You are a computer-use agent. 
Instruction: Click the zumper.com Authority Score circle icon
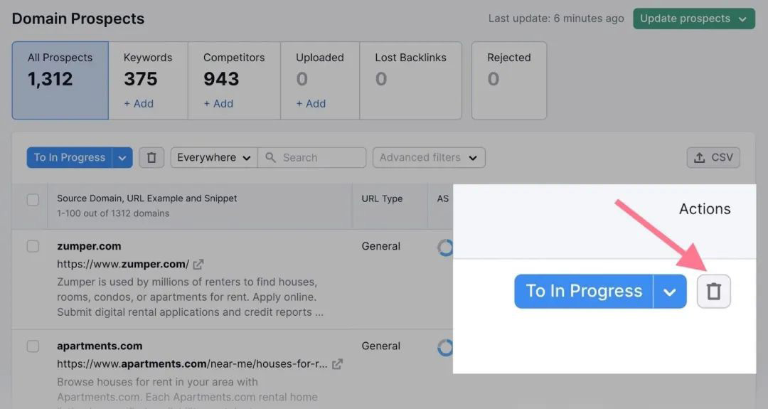(x=445, y=248)
